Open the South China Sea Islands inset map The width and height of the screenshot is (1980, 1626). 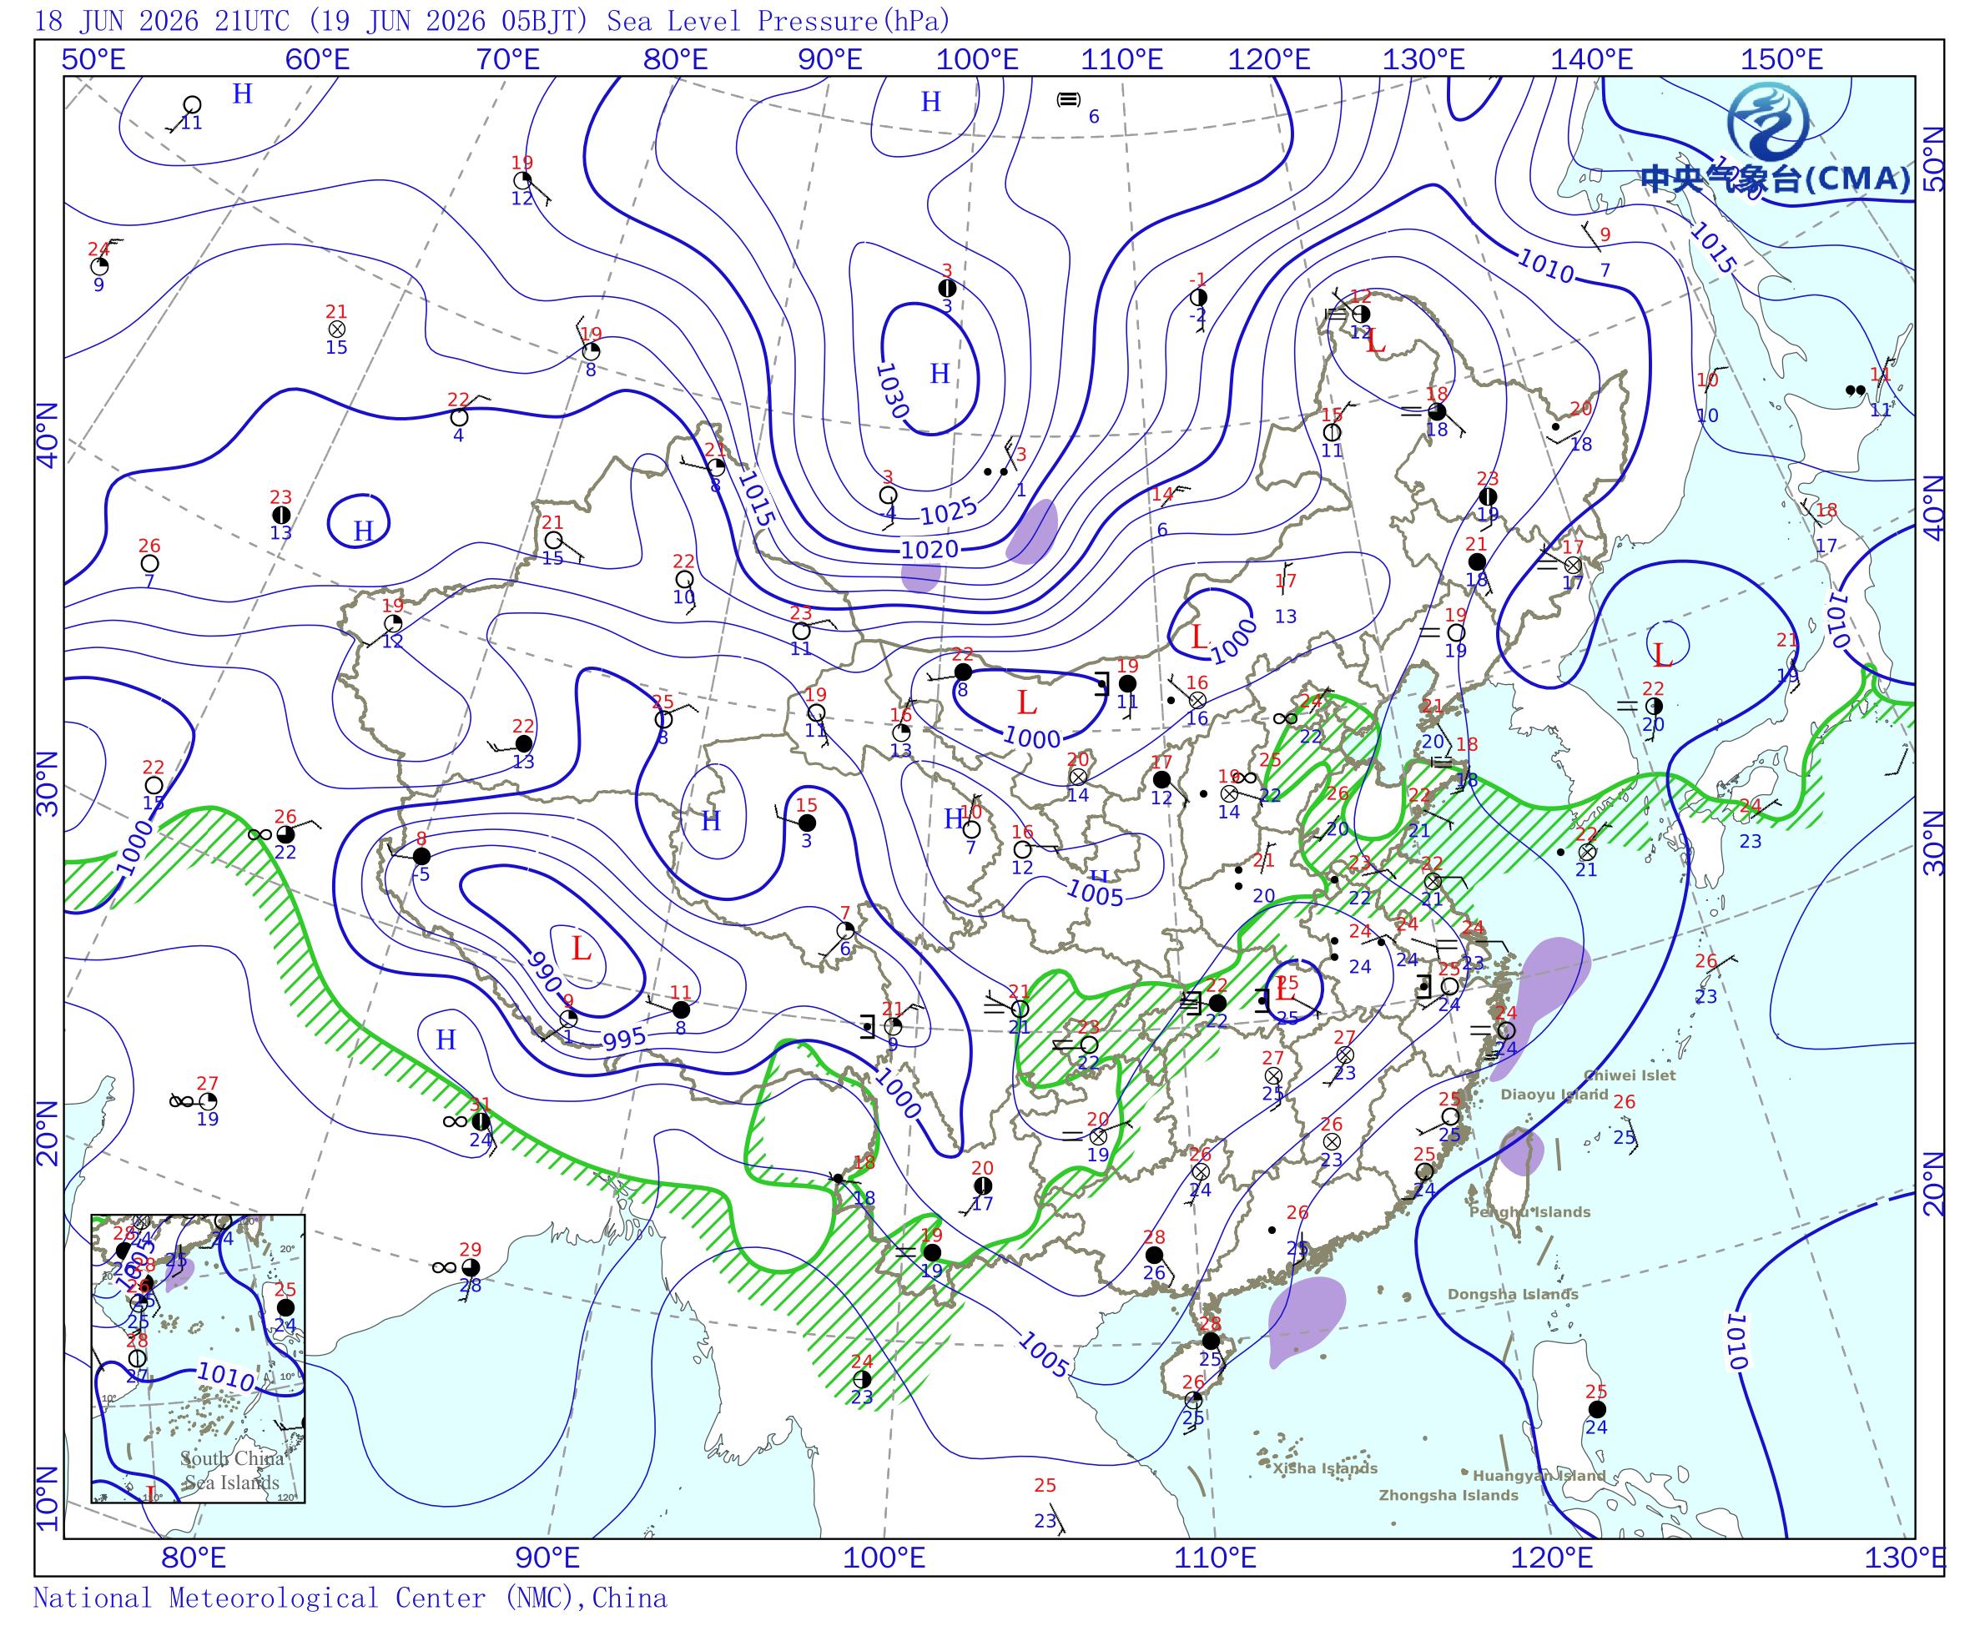coord(198,1359)
